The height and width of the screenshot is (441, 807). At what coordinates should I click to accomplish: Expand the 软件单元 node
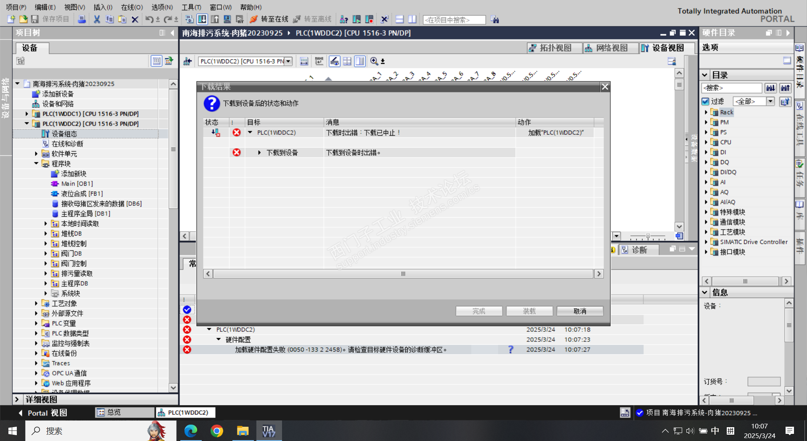point(37,154)
